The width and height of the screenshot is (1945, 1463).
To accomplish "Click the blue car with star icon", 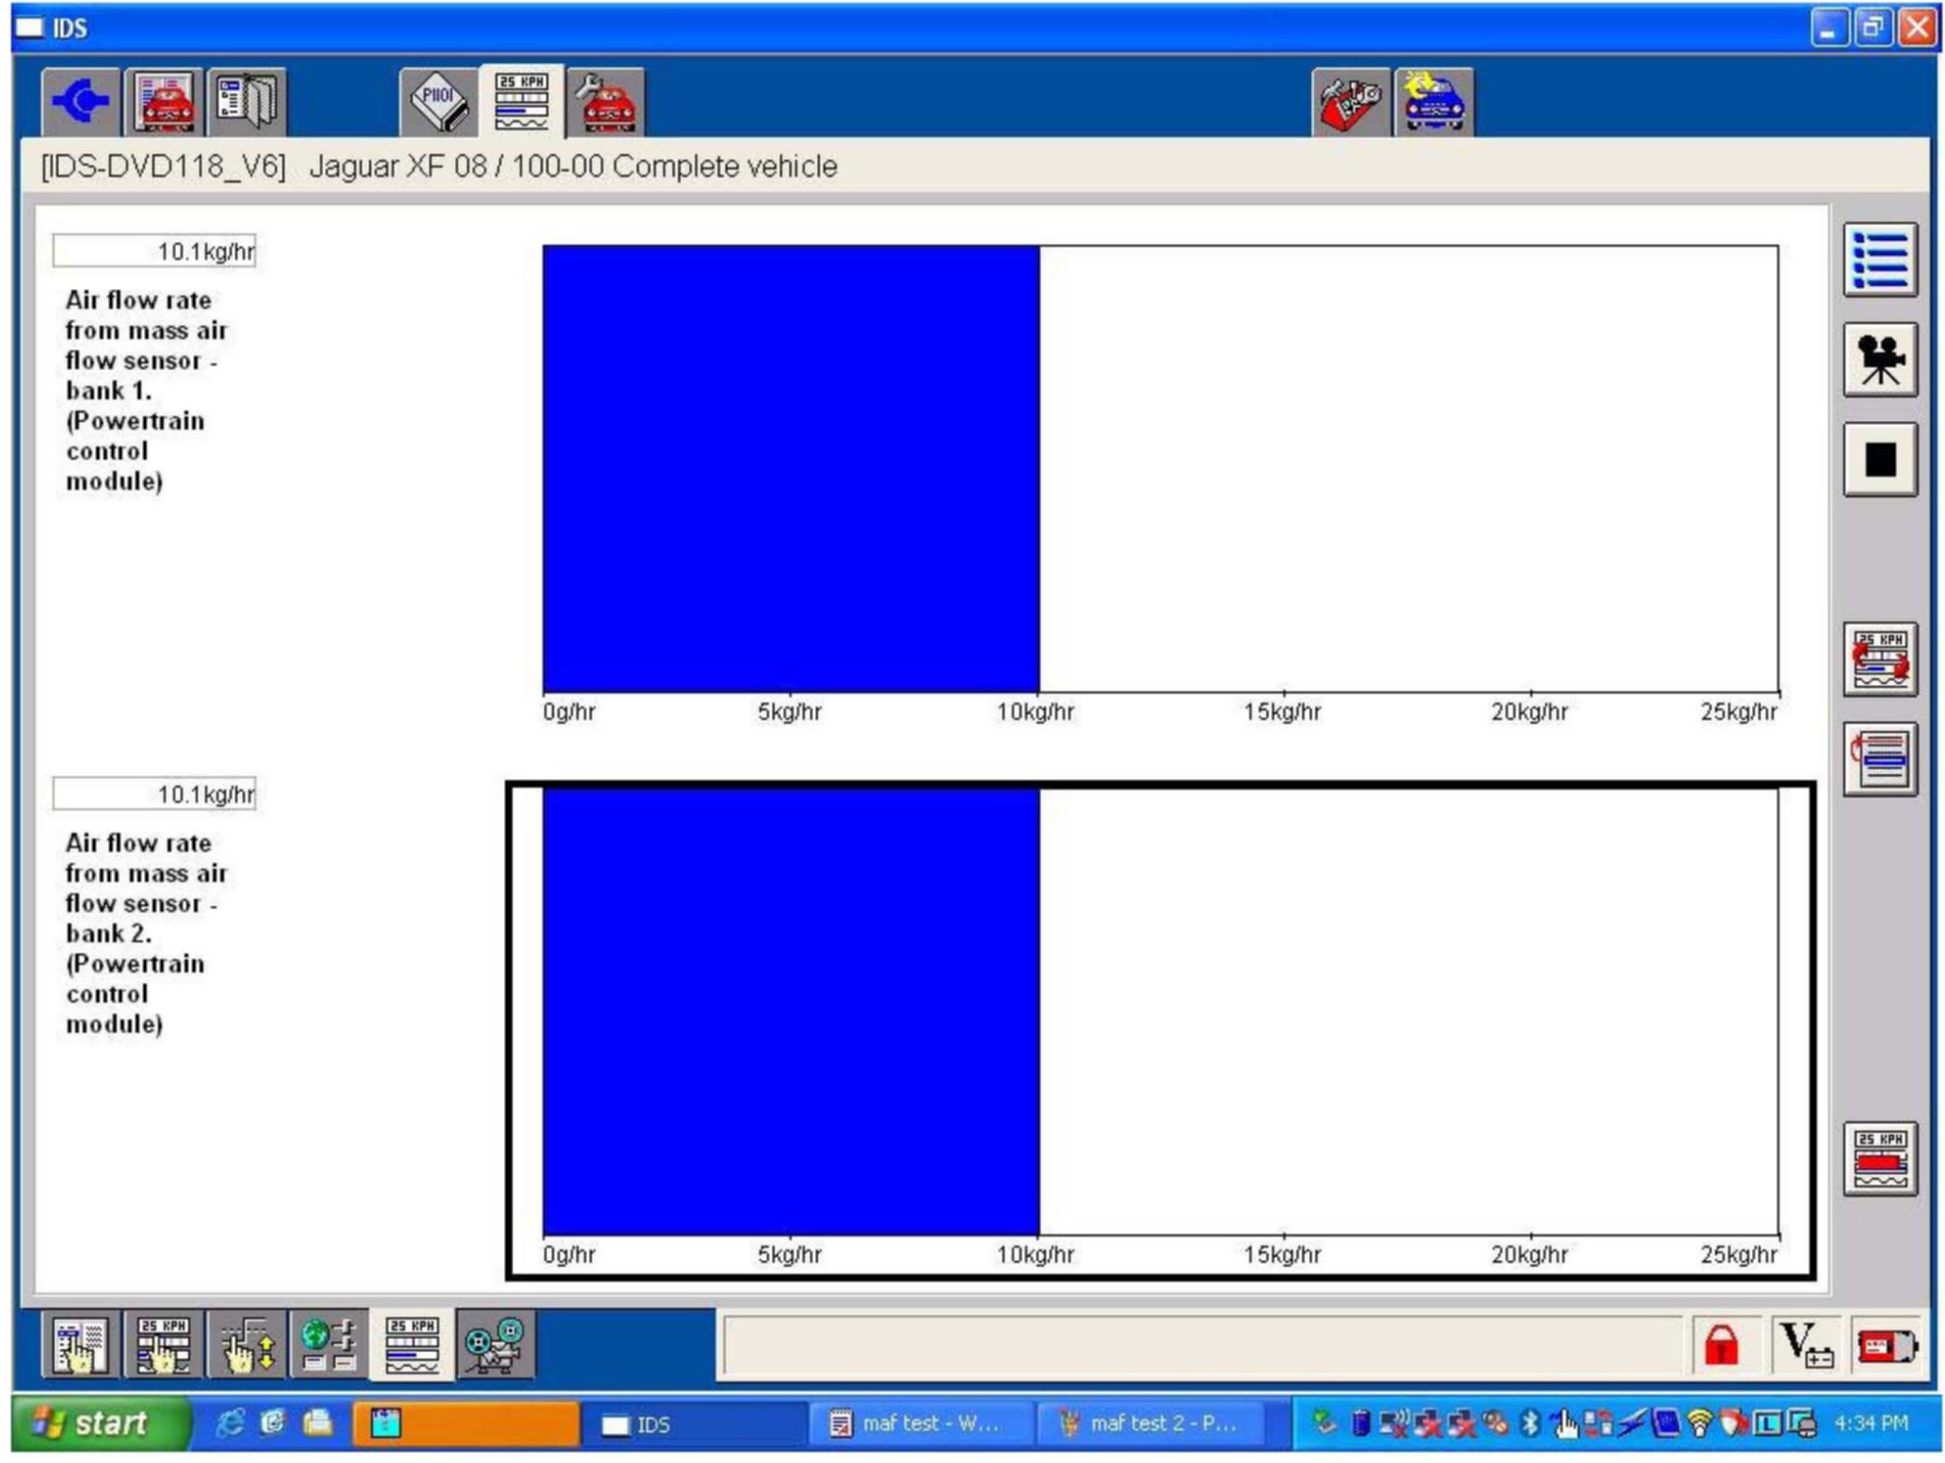I will 1435,102.
